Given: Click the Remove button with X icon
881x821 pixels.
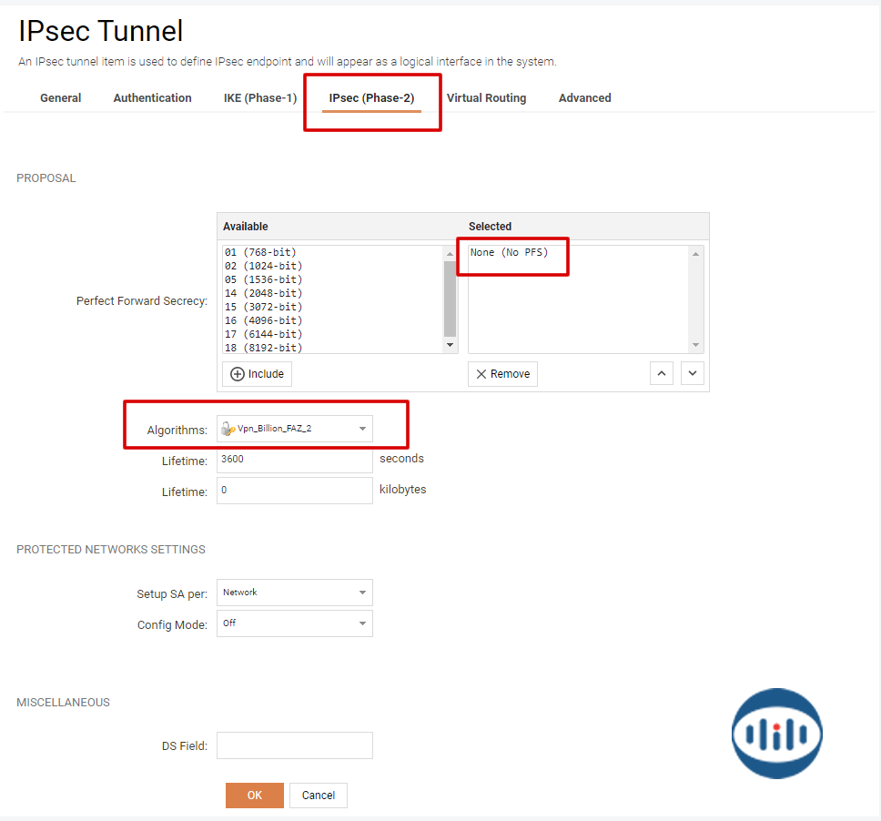Looking at the screenshot, I should point(502,373).
